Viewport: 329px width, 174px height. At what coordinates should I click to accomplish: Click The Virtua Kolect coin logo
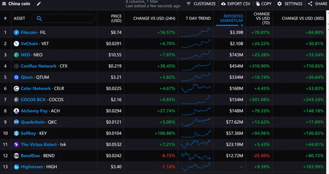(16, 145)
